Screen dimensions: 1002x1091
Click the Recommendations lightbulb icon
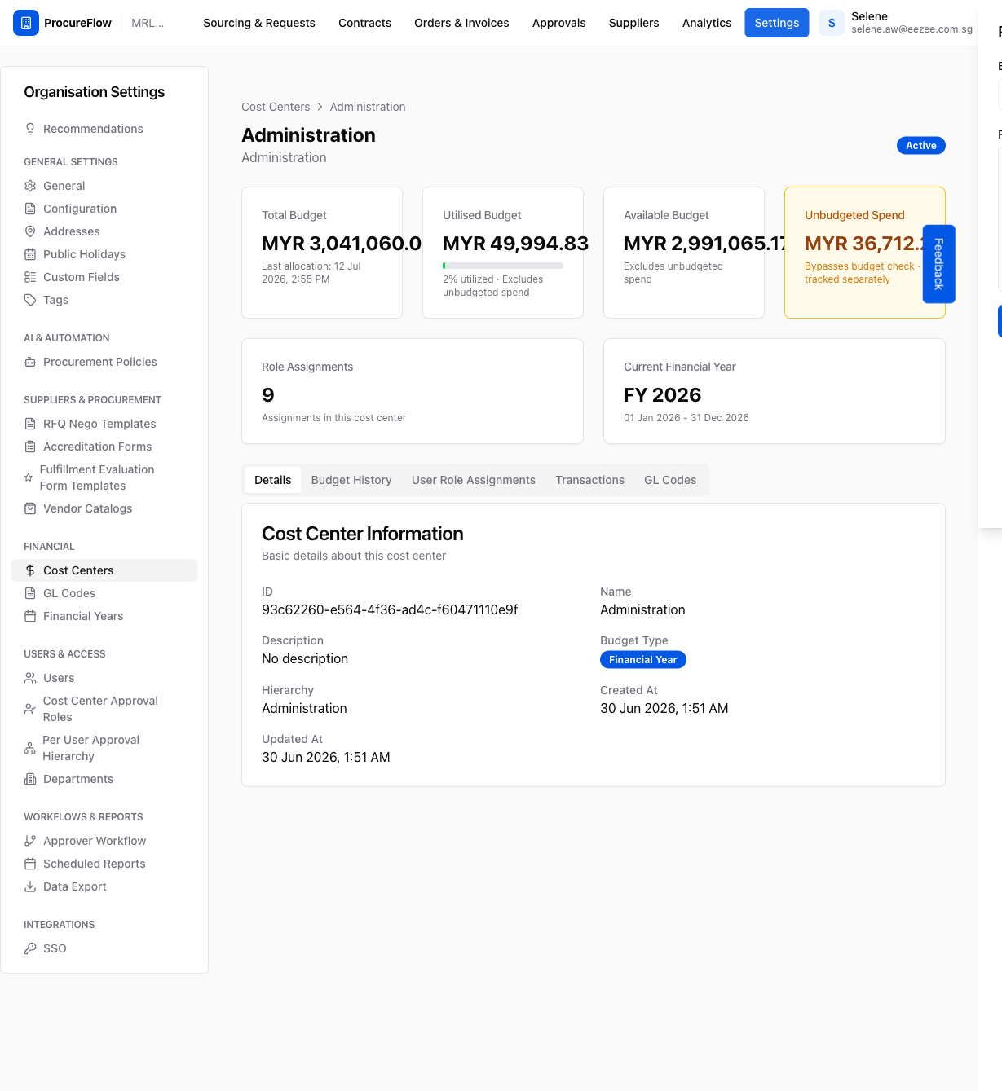pyautogui.click(x=30, y=129)
